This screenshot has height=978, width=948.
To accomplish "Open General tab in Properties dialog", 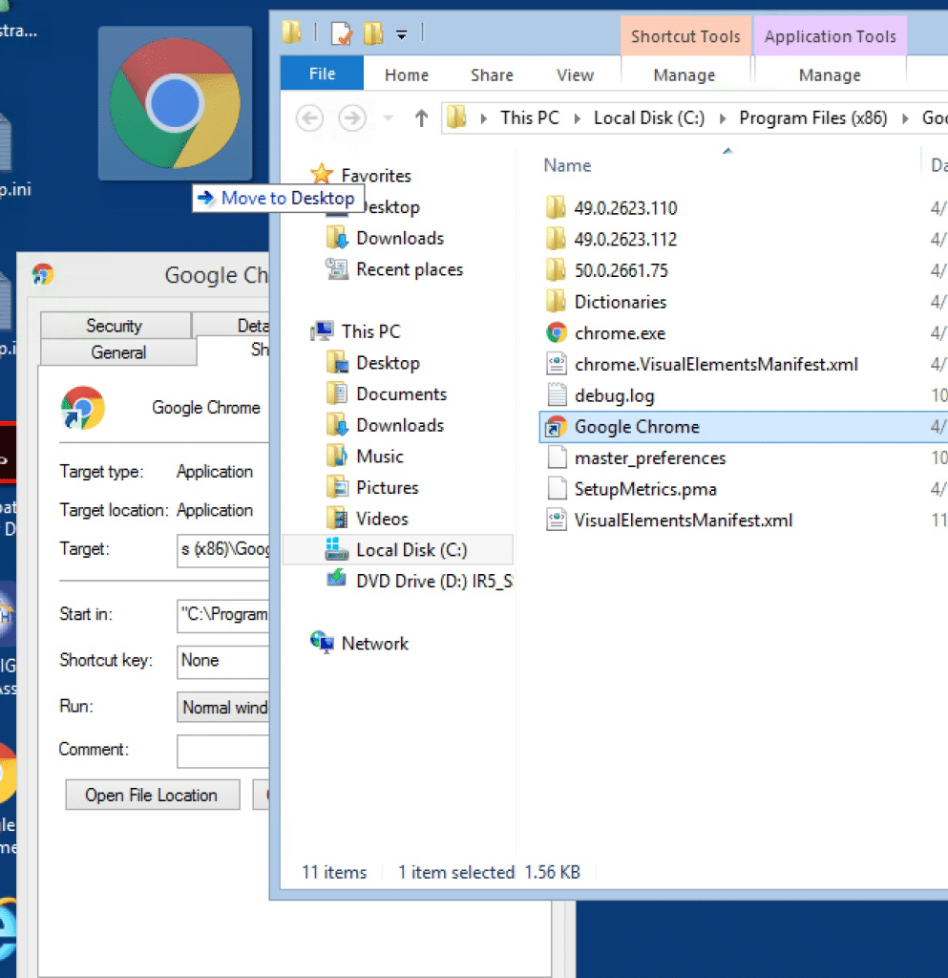I will 118,352.
